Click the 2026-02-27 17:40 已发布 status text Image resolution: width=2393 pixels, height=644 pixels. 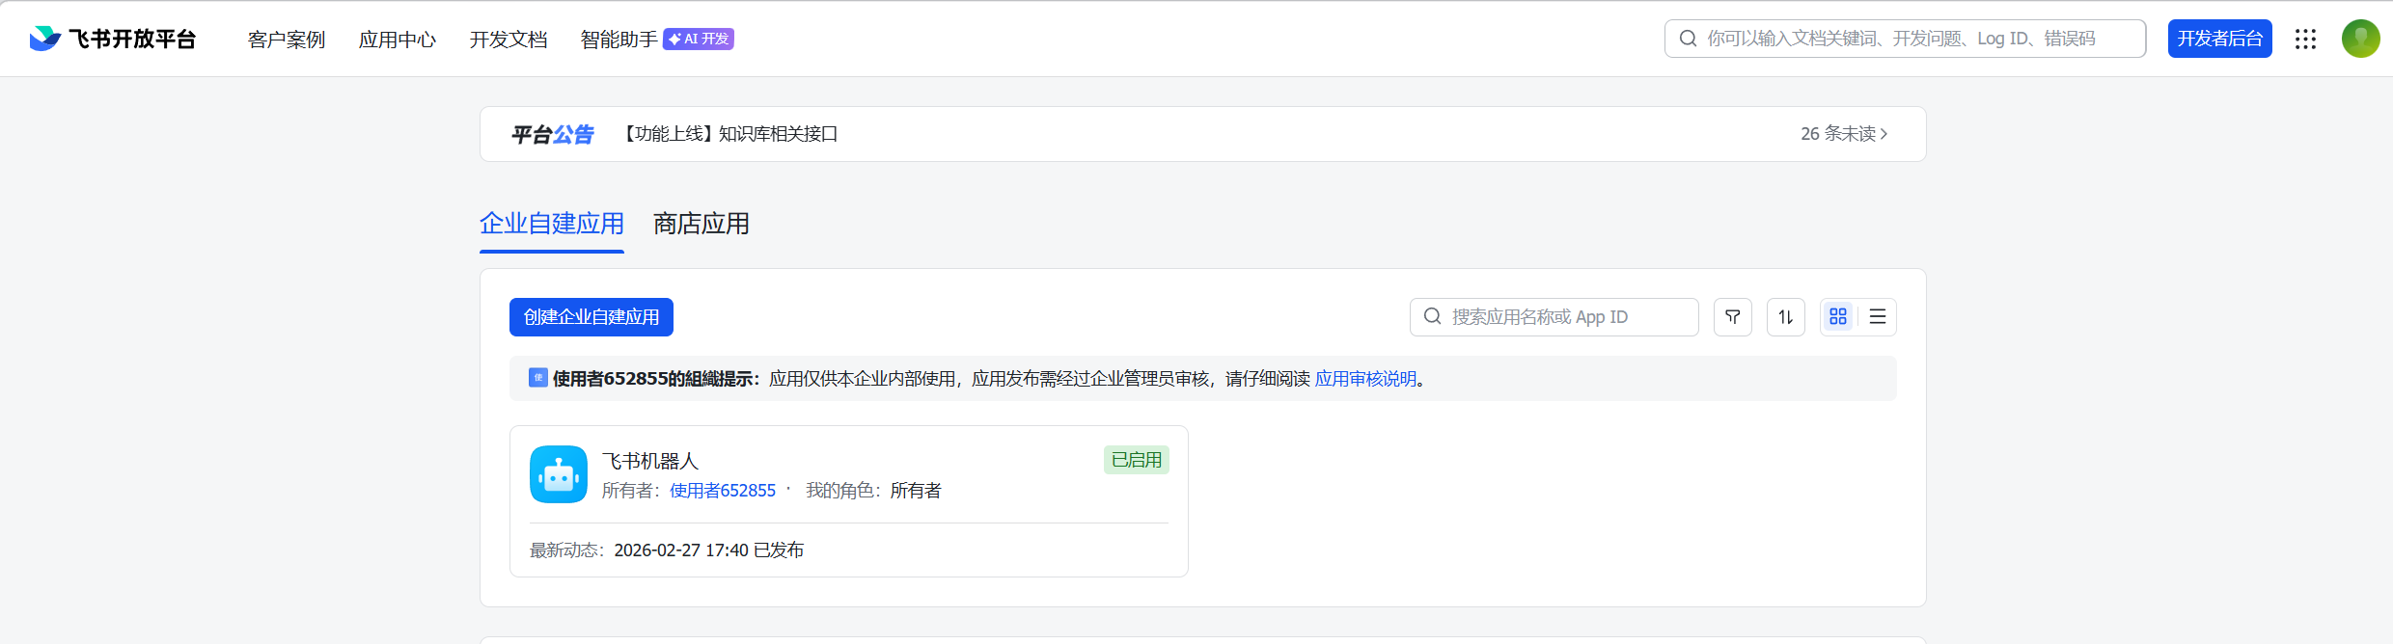[x=709, y=550]
